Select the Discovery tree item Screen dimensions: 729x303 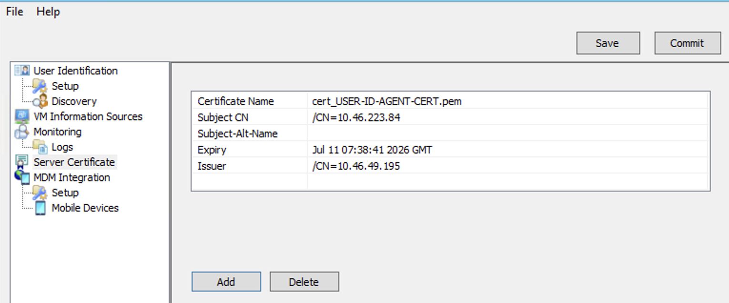(x=74, y=101)
